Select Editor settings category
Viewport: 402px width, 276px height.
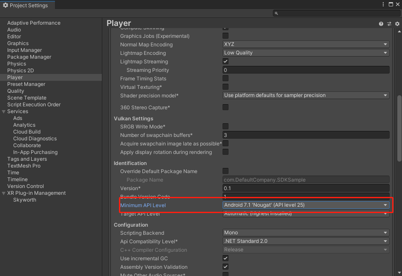[x=14, y=37]
